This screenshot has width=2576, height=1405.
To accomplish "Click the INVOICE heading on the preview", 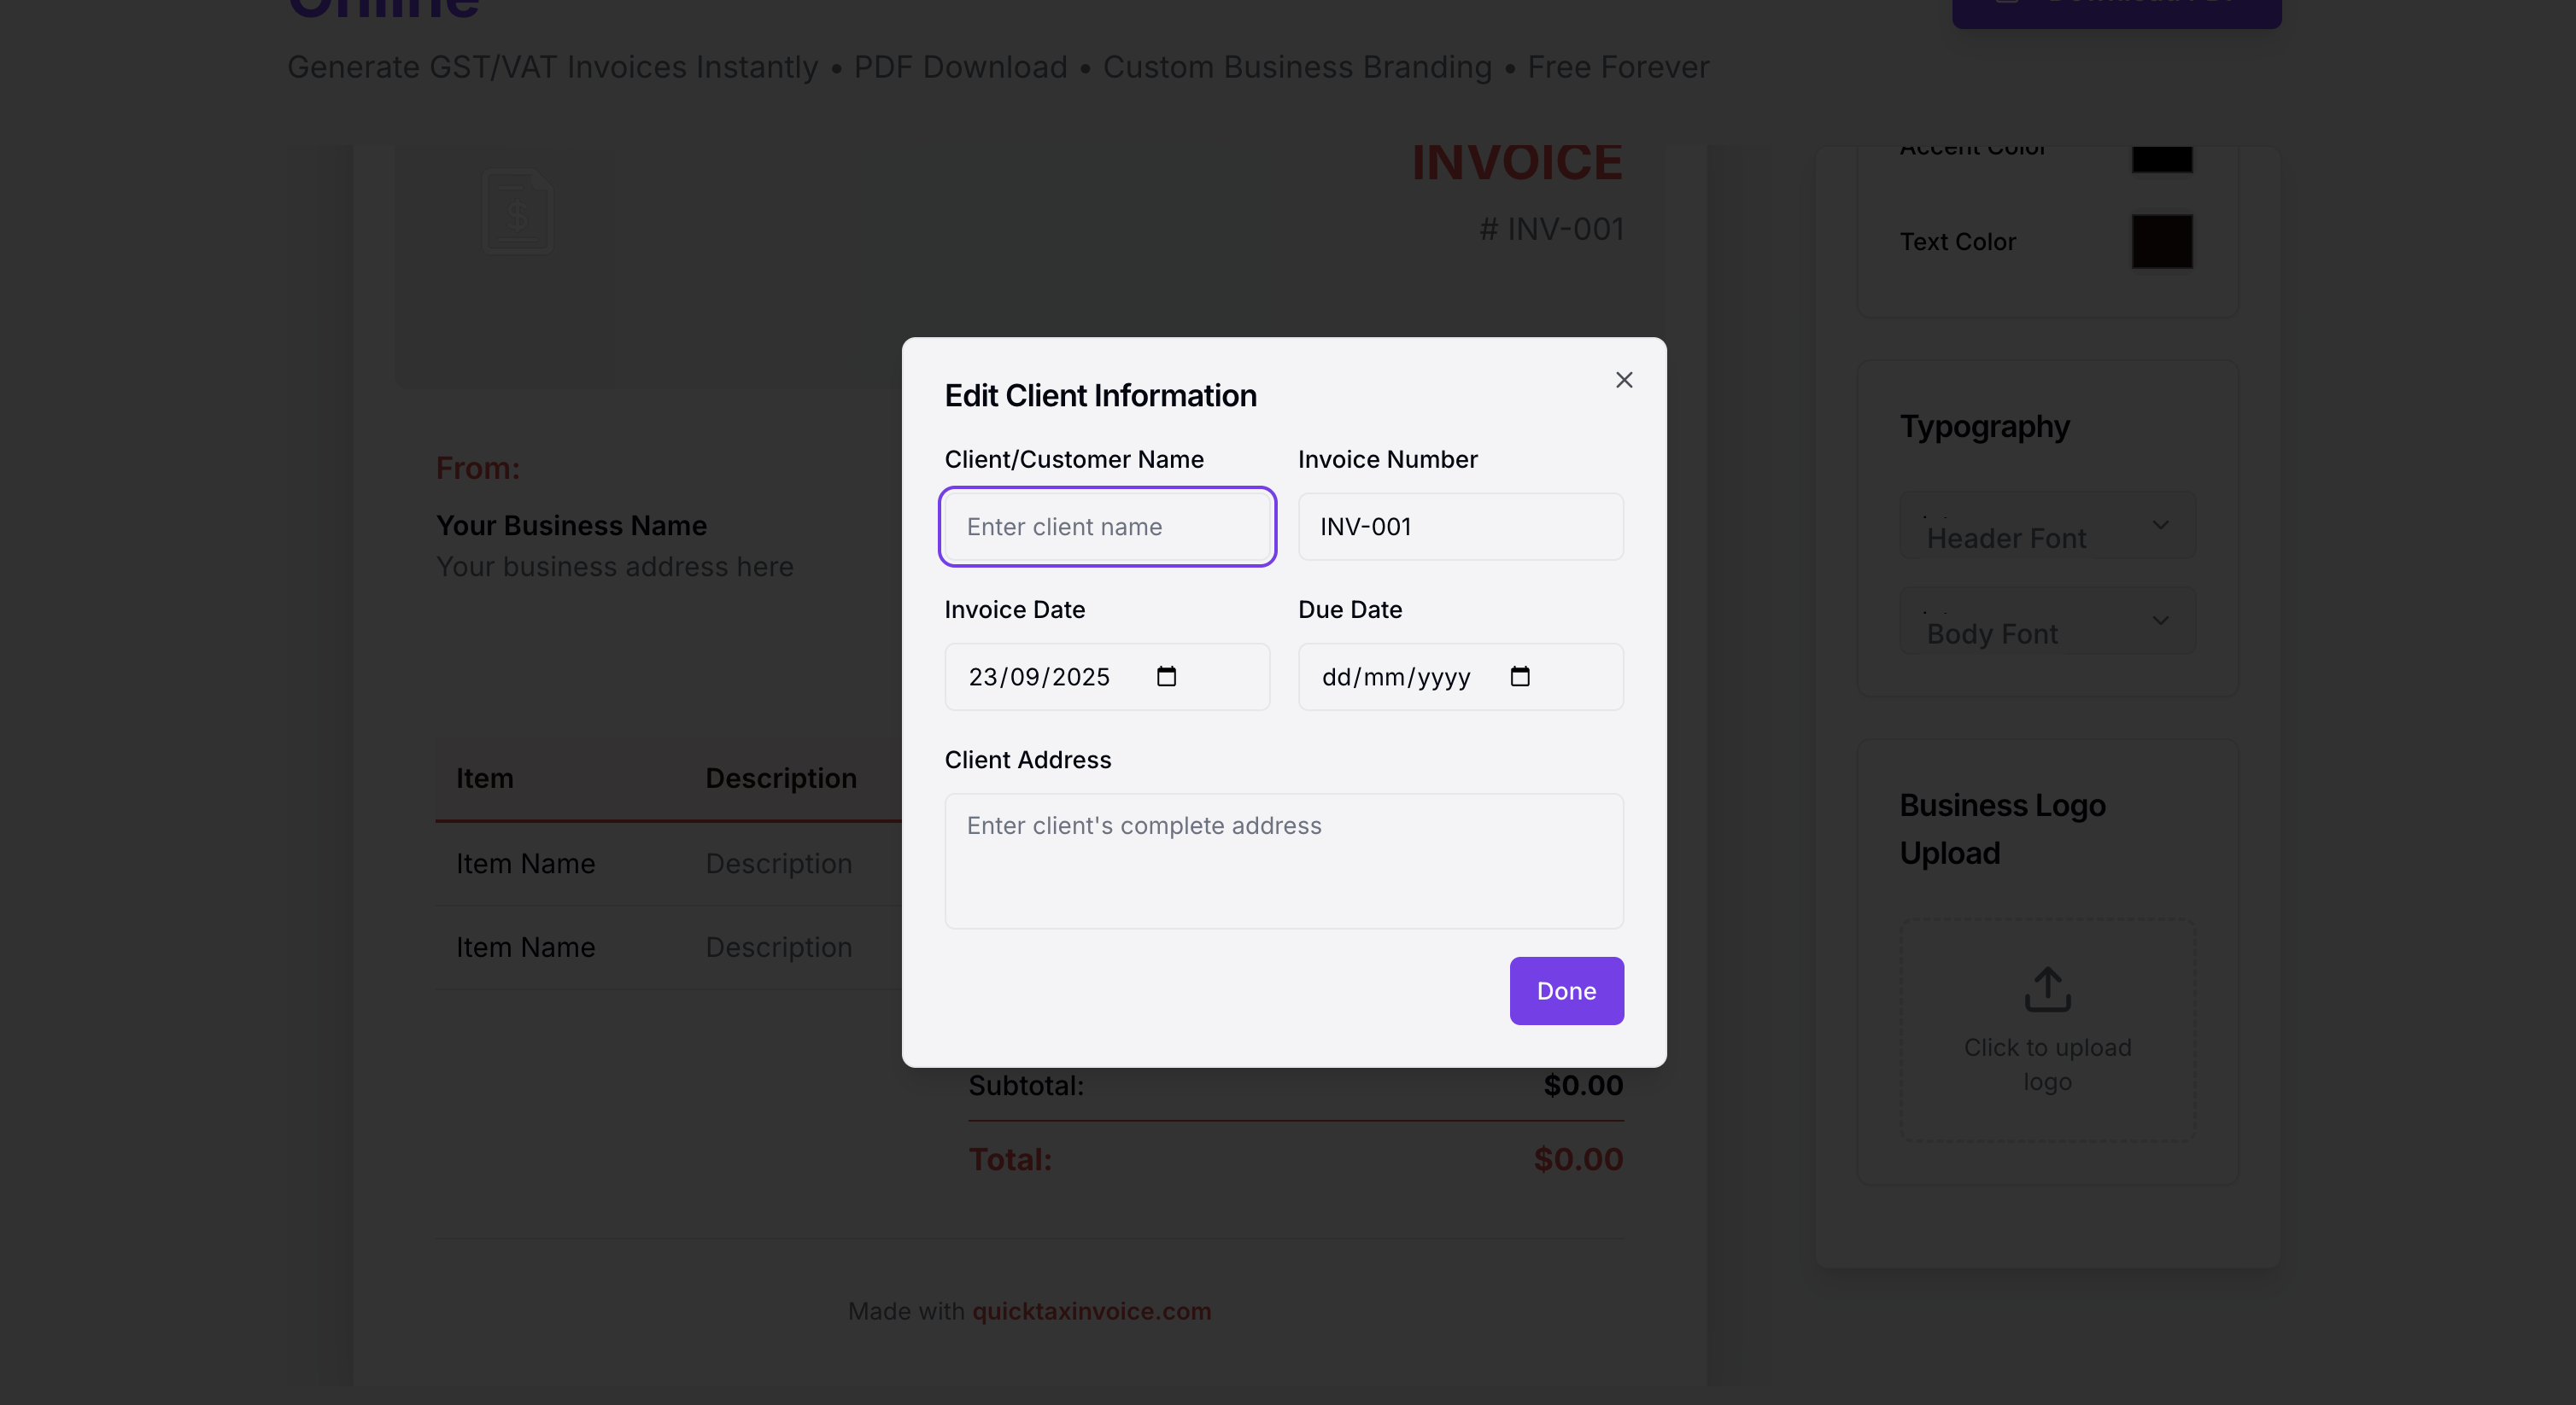I will pyautogui.click(x=1517, y=163).
